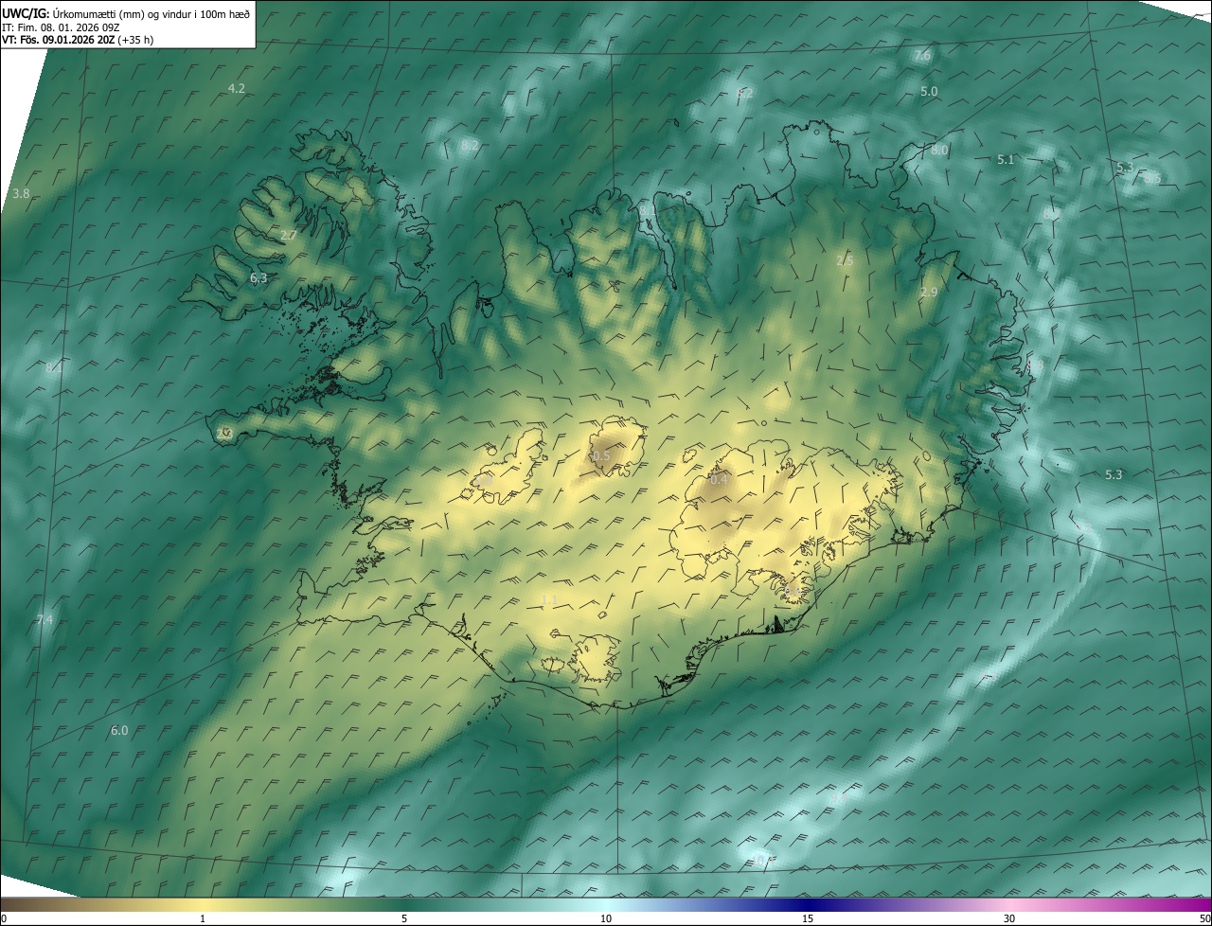Click the "3.8" value label on the map
Screen dimensions: 1212x926
[21, 193]
